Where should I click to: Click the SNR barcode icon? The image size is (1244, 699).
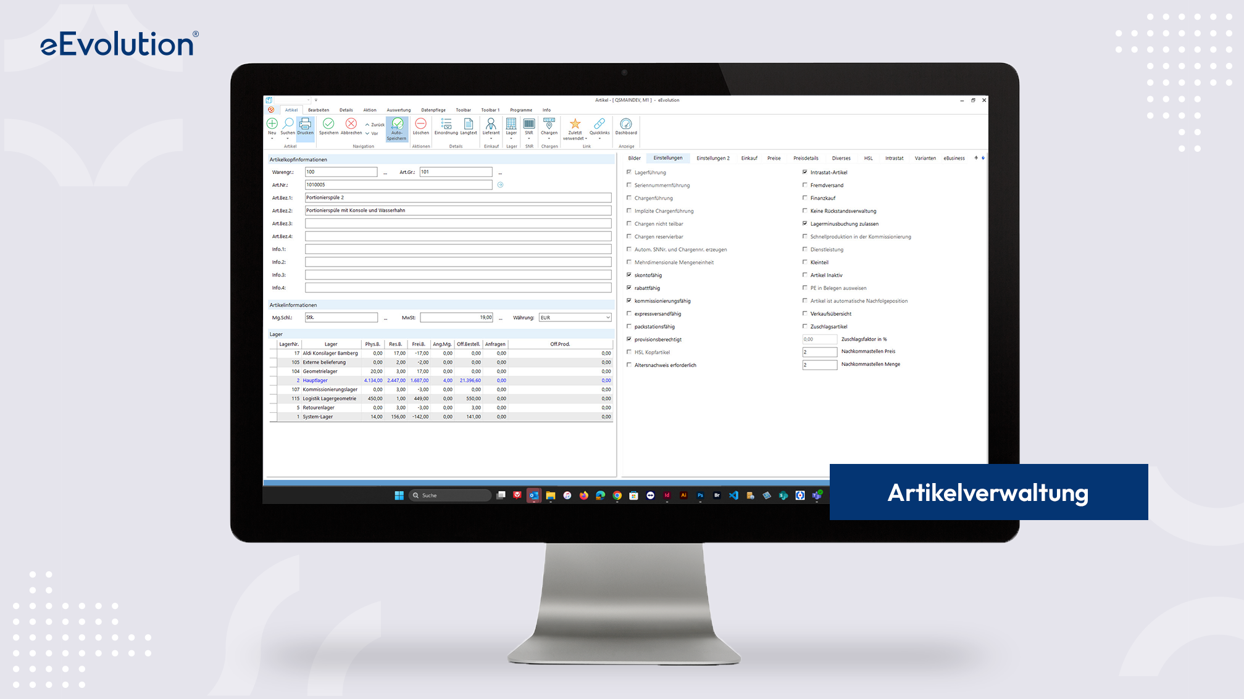click(x=529, y=124)
